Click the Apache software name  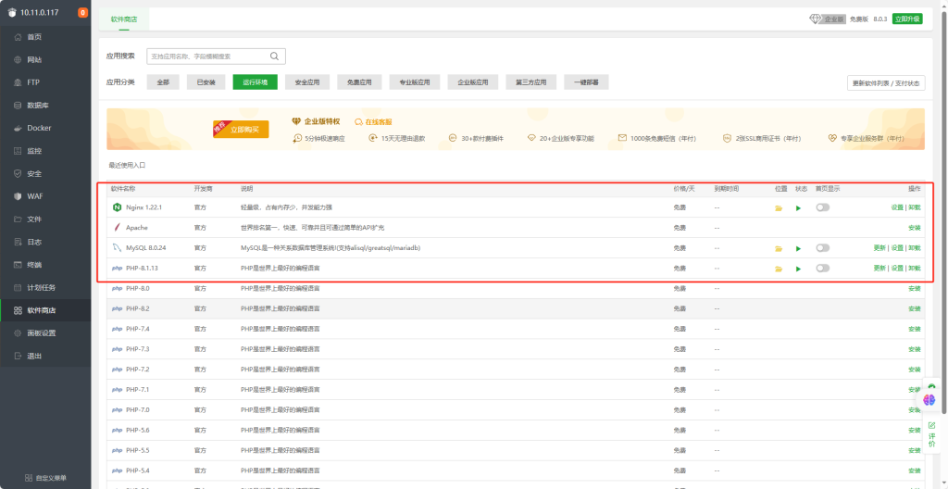[x=137, y=228]
